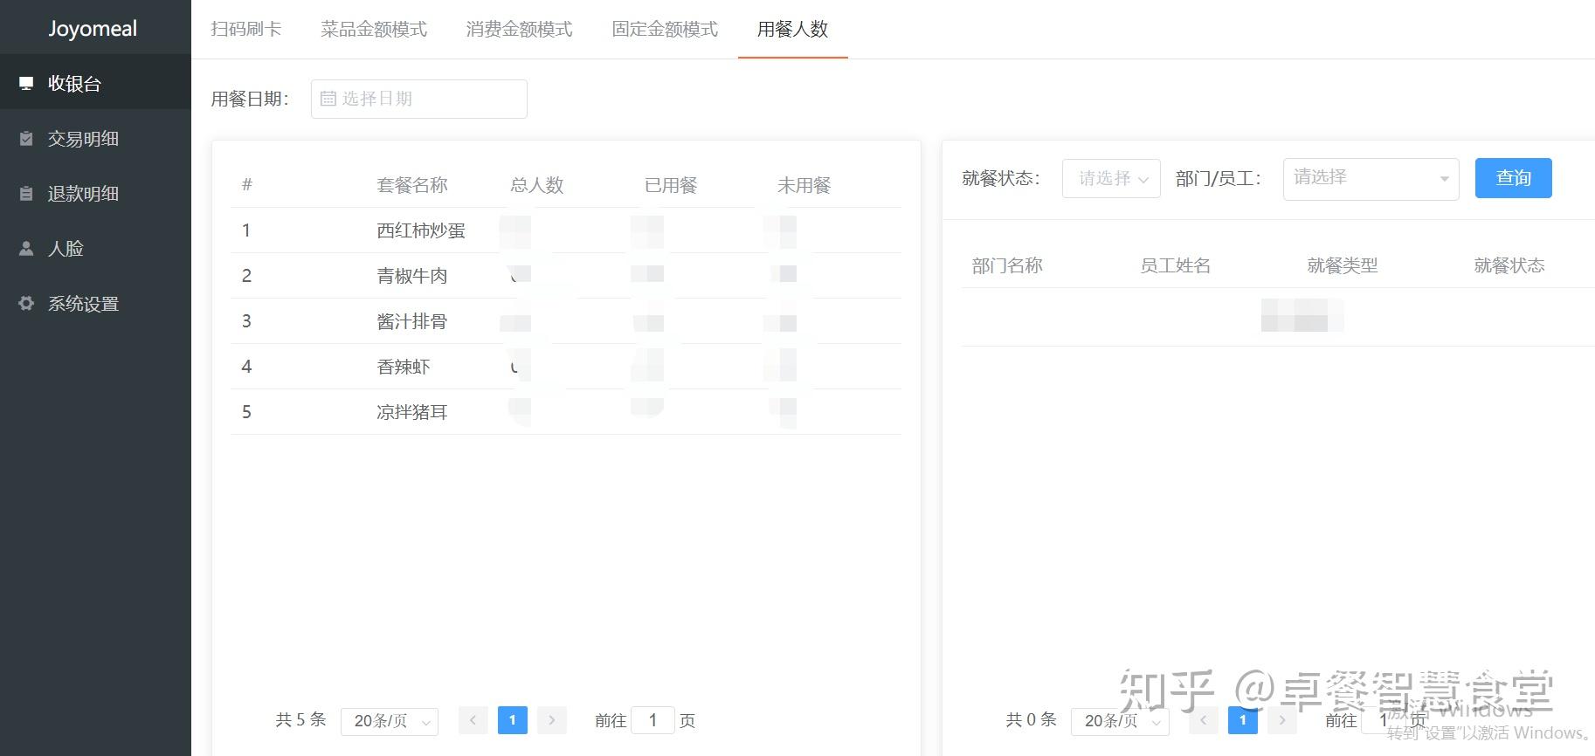
Task: Go to previous page in left table pagination
Action: (473, 720)
